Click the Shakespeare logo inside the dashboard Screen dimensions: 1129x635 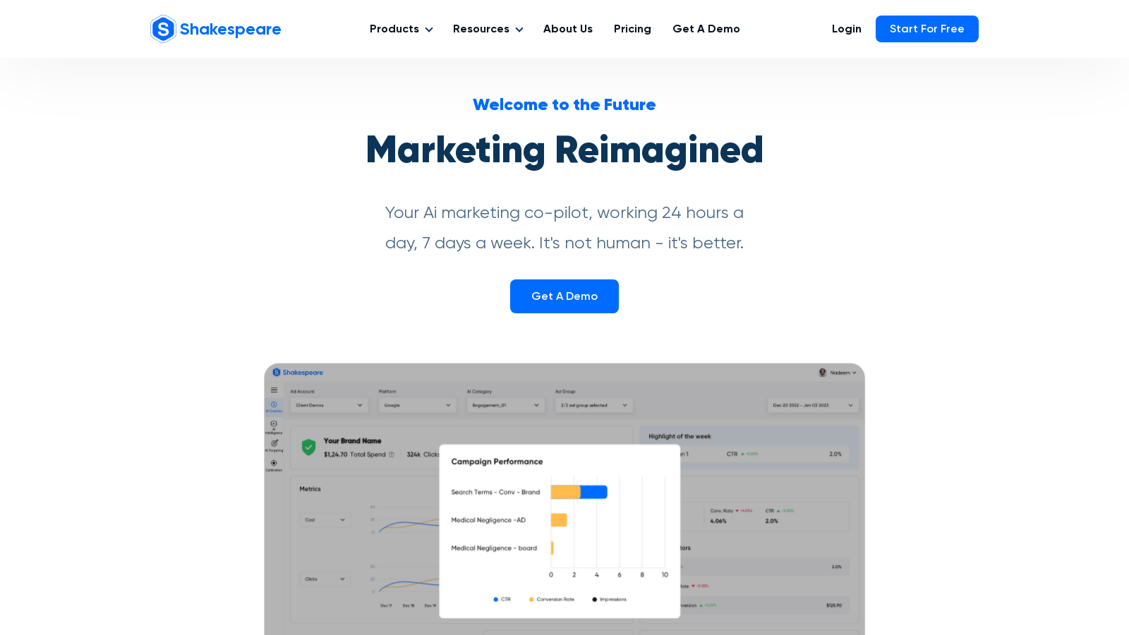click(298, 373)
